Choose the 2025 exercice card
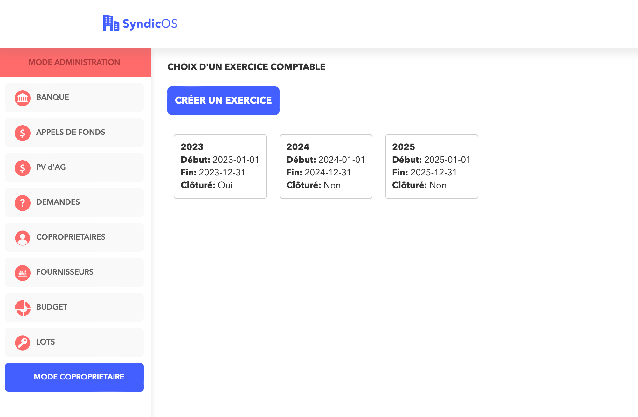 click(432, 167)
